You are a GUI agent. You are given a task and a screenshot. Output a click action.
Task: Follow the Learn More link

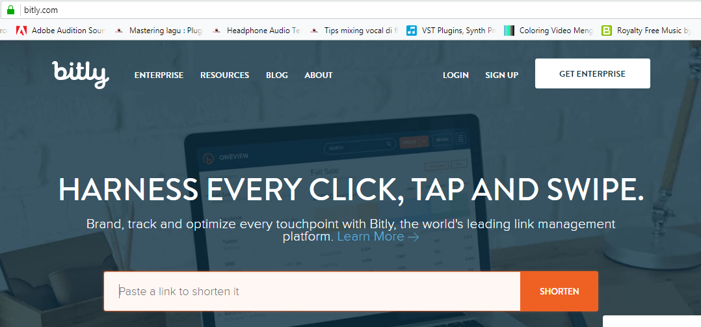point(378,237)
